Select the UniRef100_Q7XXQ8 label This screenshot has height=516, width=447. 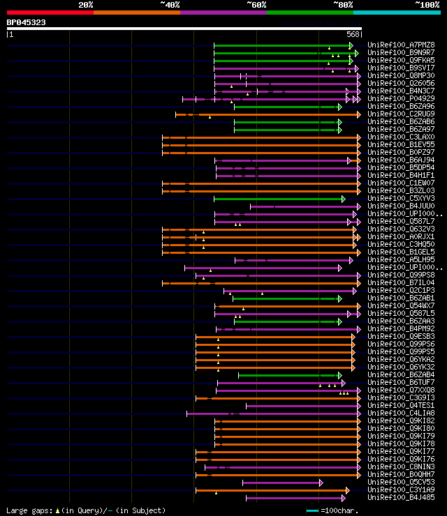coord(401,390)
